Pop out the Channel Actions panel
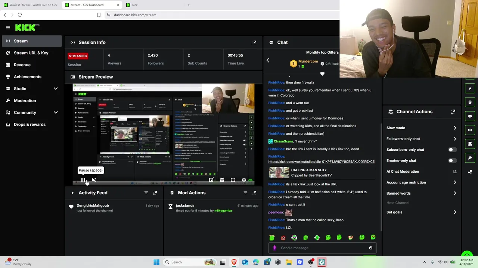 [453, 112]
